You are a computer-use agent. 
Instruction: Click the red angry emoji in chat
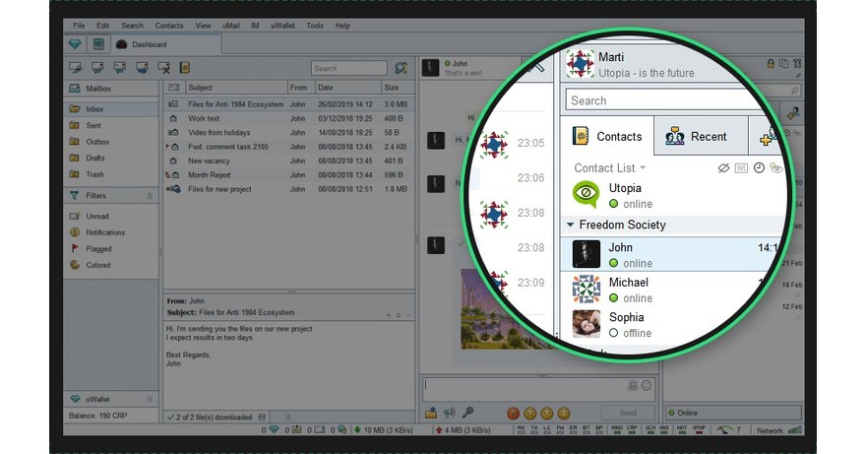click(512, 413)
